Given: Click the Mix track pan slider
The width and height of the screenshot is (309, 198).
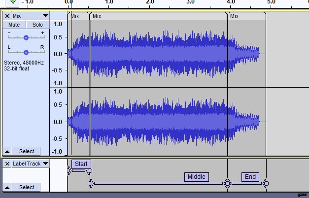Looking at the screenshot, I should coord(26,51).
